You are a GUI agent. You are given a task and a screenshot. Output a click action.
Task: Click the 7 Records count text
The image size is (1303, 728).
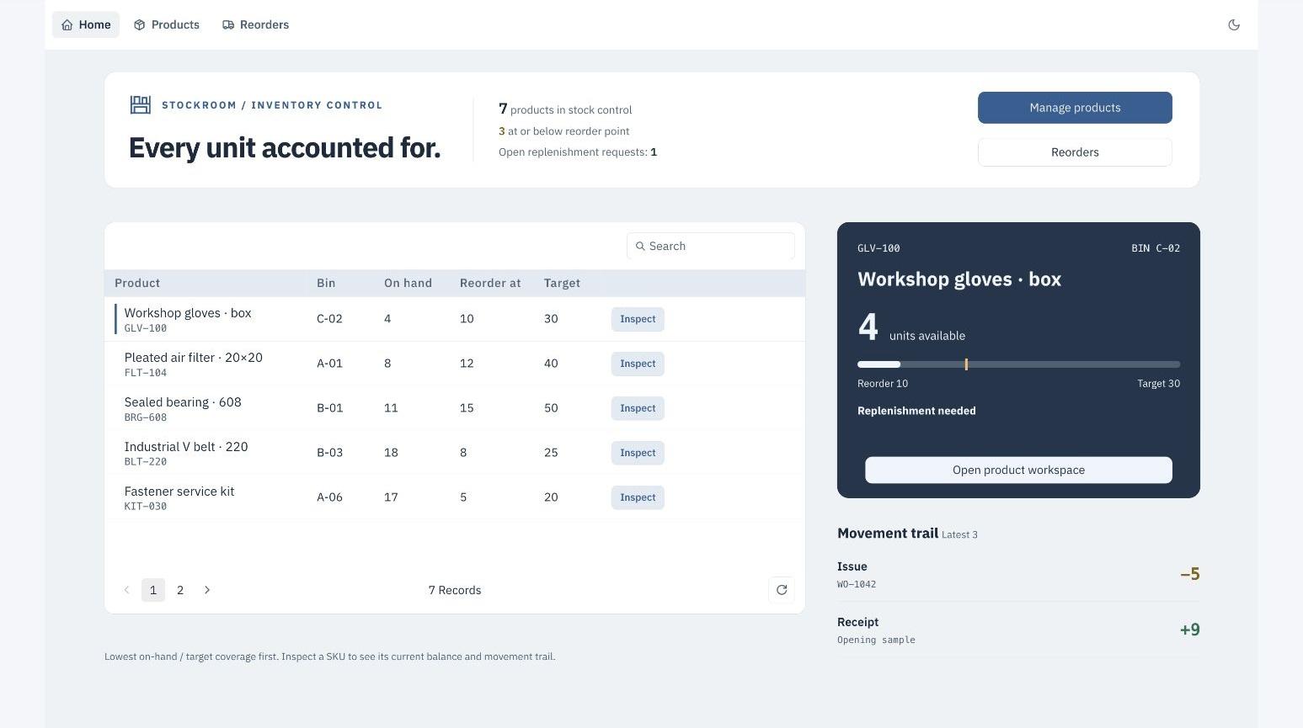[455, 590]
